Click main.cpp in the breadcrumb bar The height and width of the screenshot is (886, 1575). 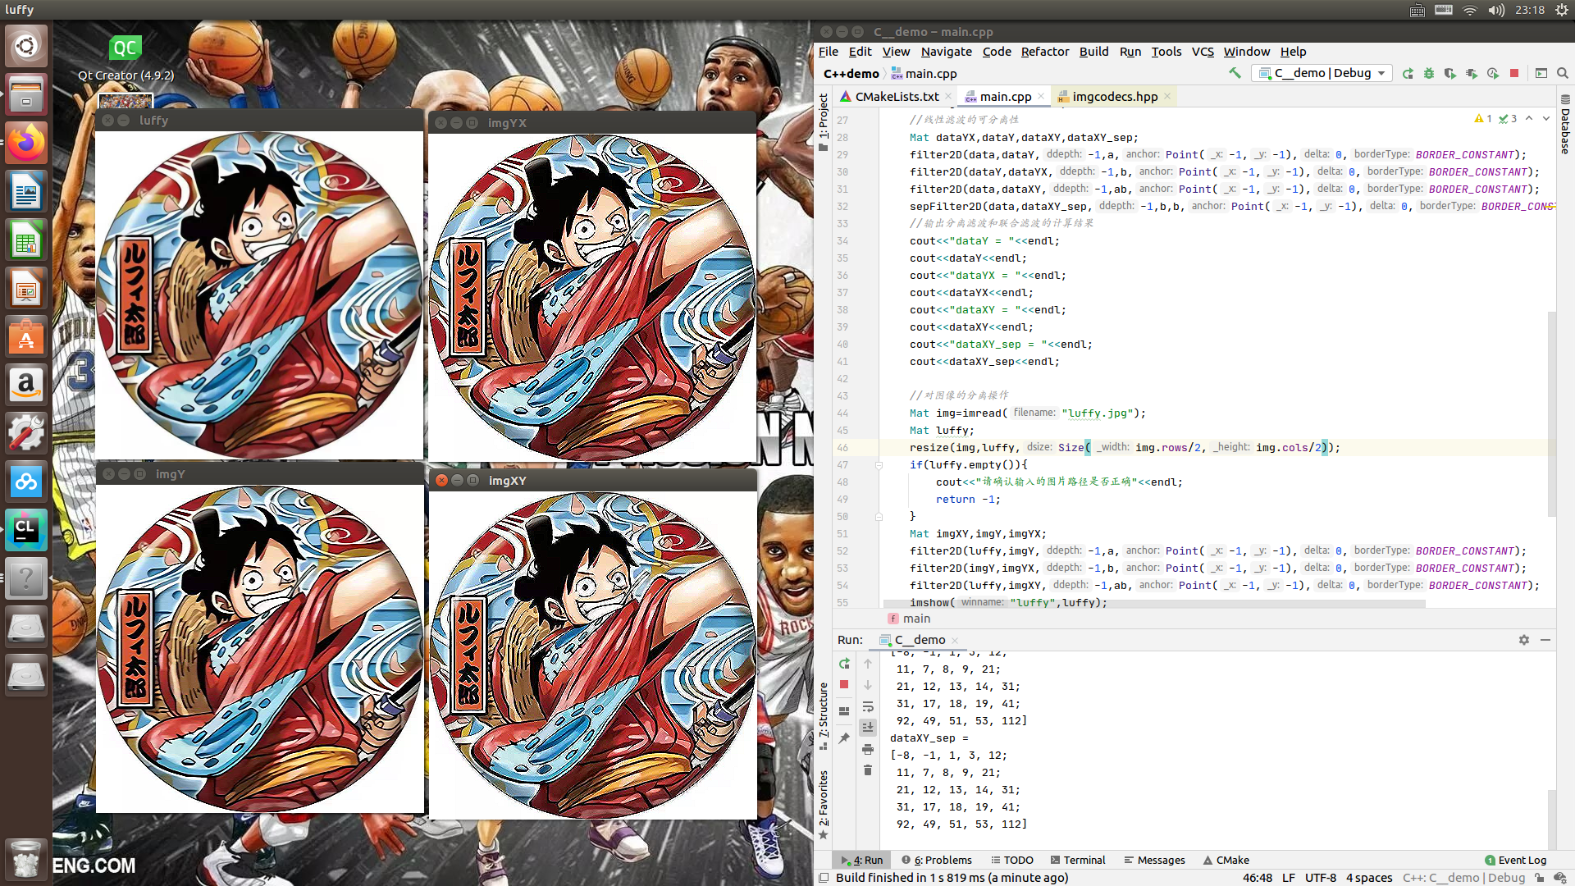(x=924, y=74)
